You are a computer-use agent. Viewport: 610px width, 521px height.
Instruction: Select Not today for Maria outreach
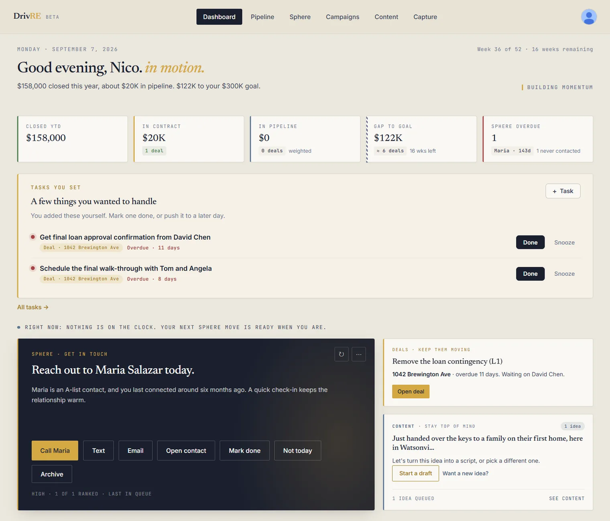pos(297,450)
